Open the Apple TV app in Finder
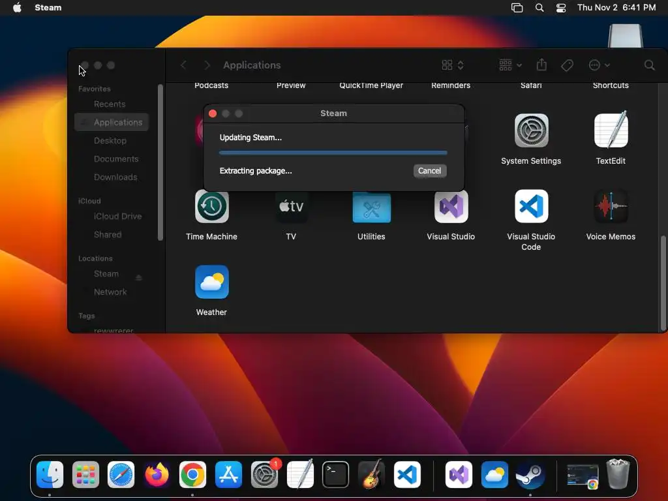 point(292,207)
